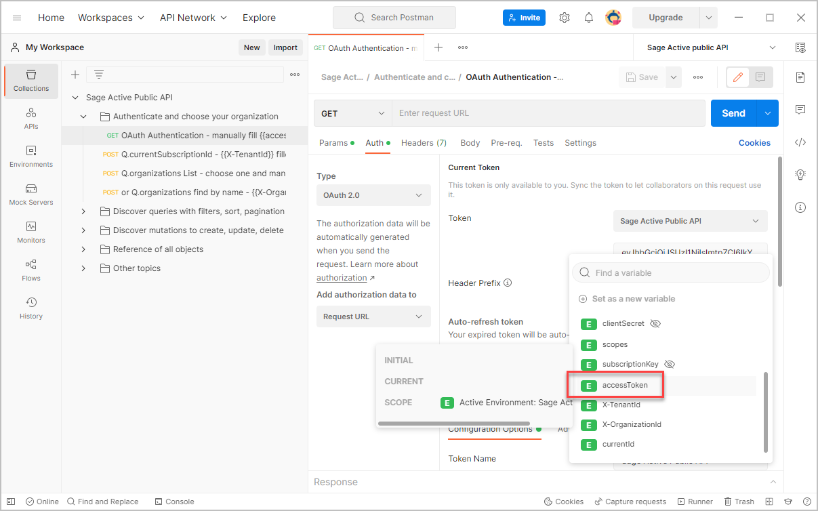Click the variable tooltip horizontal scrollbar
Screen dimensions: 818x511
(454, 424)
